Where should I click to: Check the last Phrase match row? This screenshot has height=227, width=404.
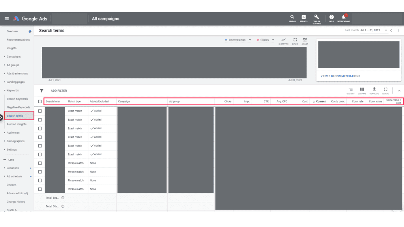point(40,189)
